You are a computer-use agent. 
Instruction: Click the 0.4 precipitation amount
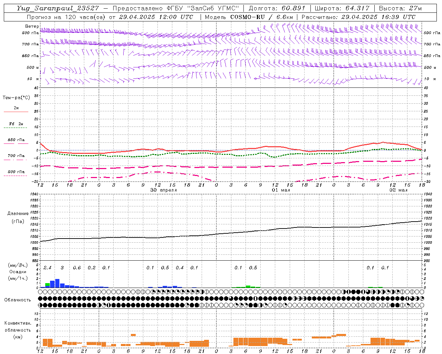coord(180,268)
